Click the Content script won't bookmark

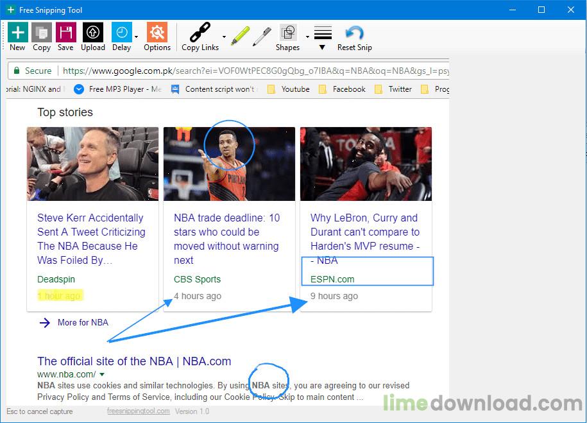coord(215,89)
